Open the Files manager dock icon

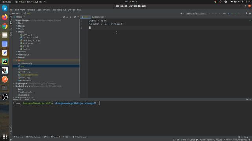[x=5, y=35]
